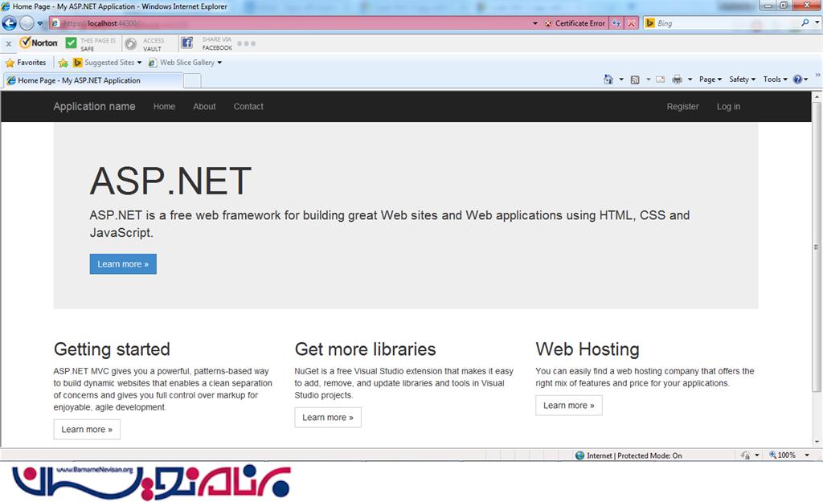Click the Add to Favorites Bar star icon
The width and height of the screenshot is (823, 502).
pos(63,63)
